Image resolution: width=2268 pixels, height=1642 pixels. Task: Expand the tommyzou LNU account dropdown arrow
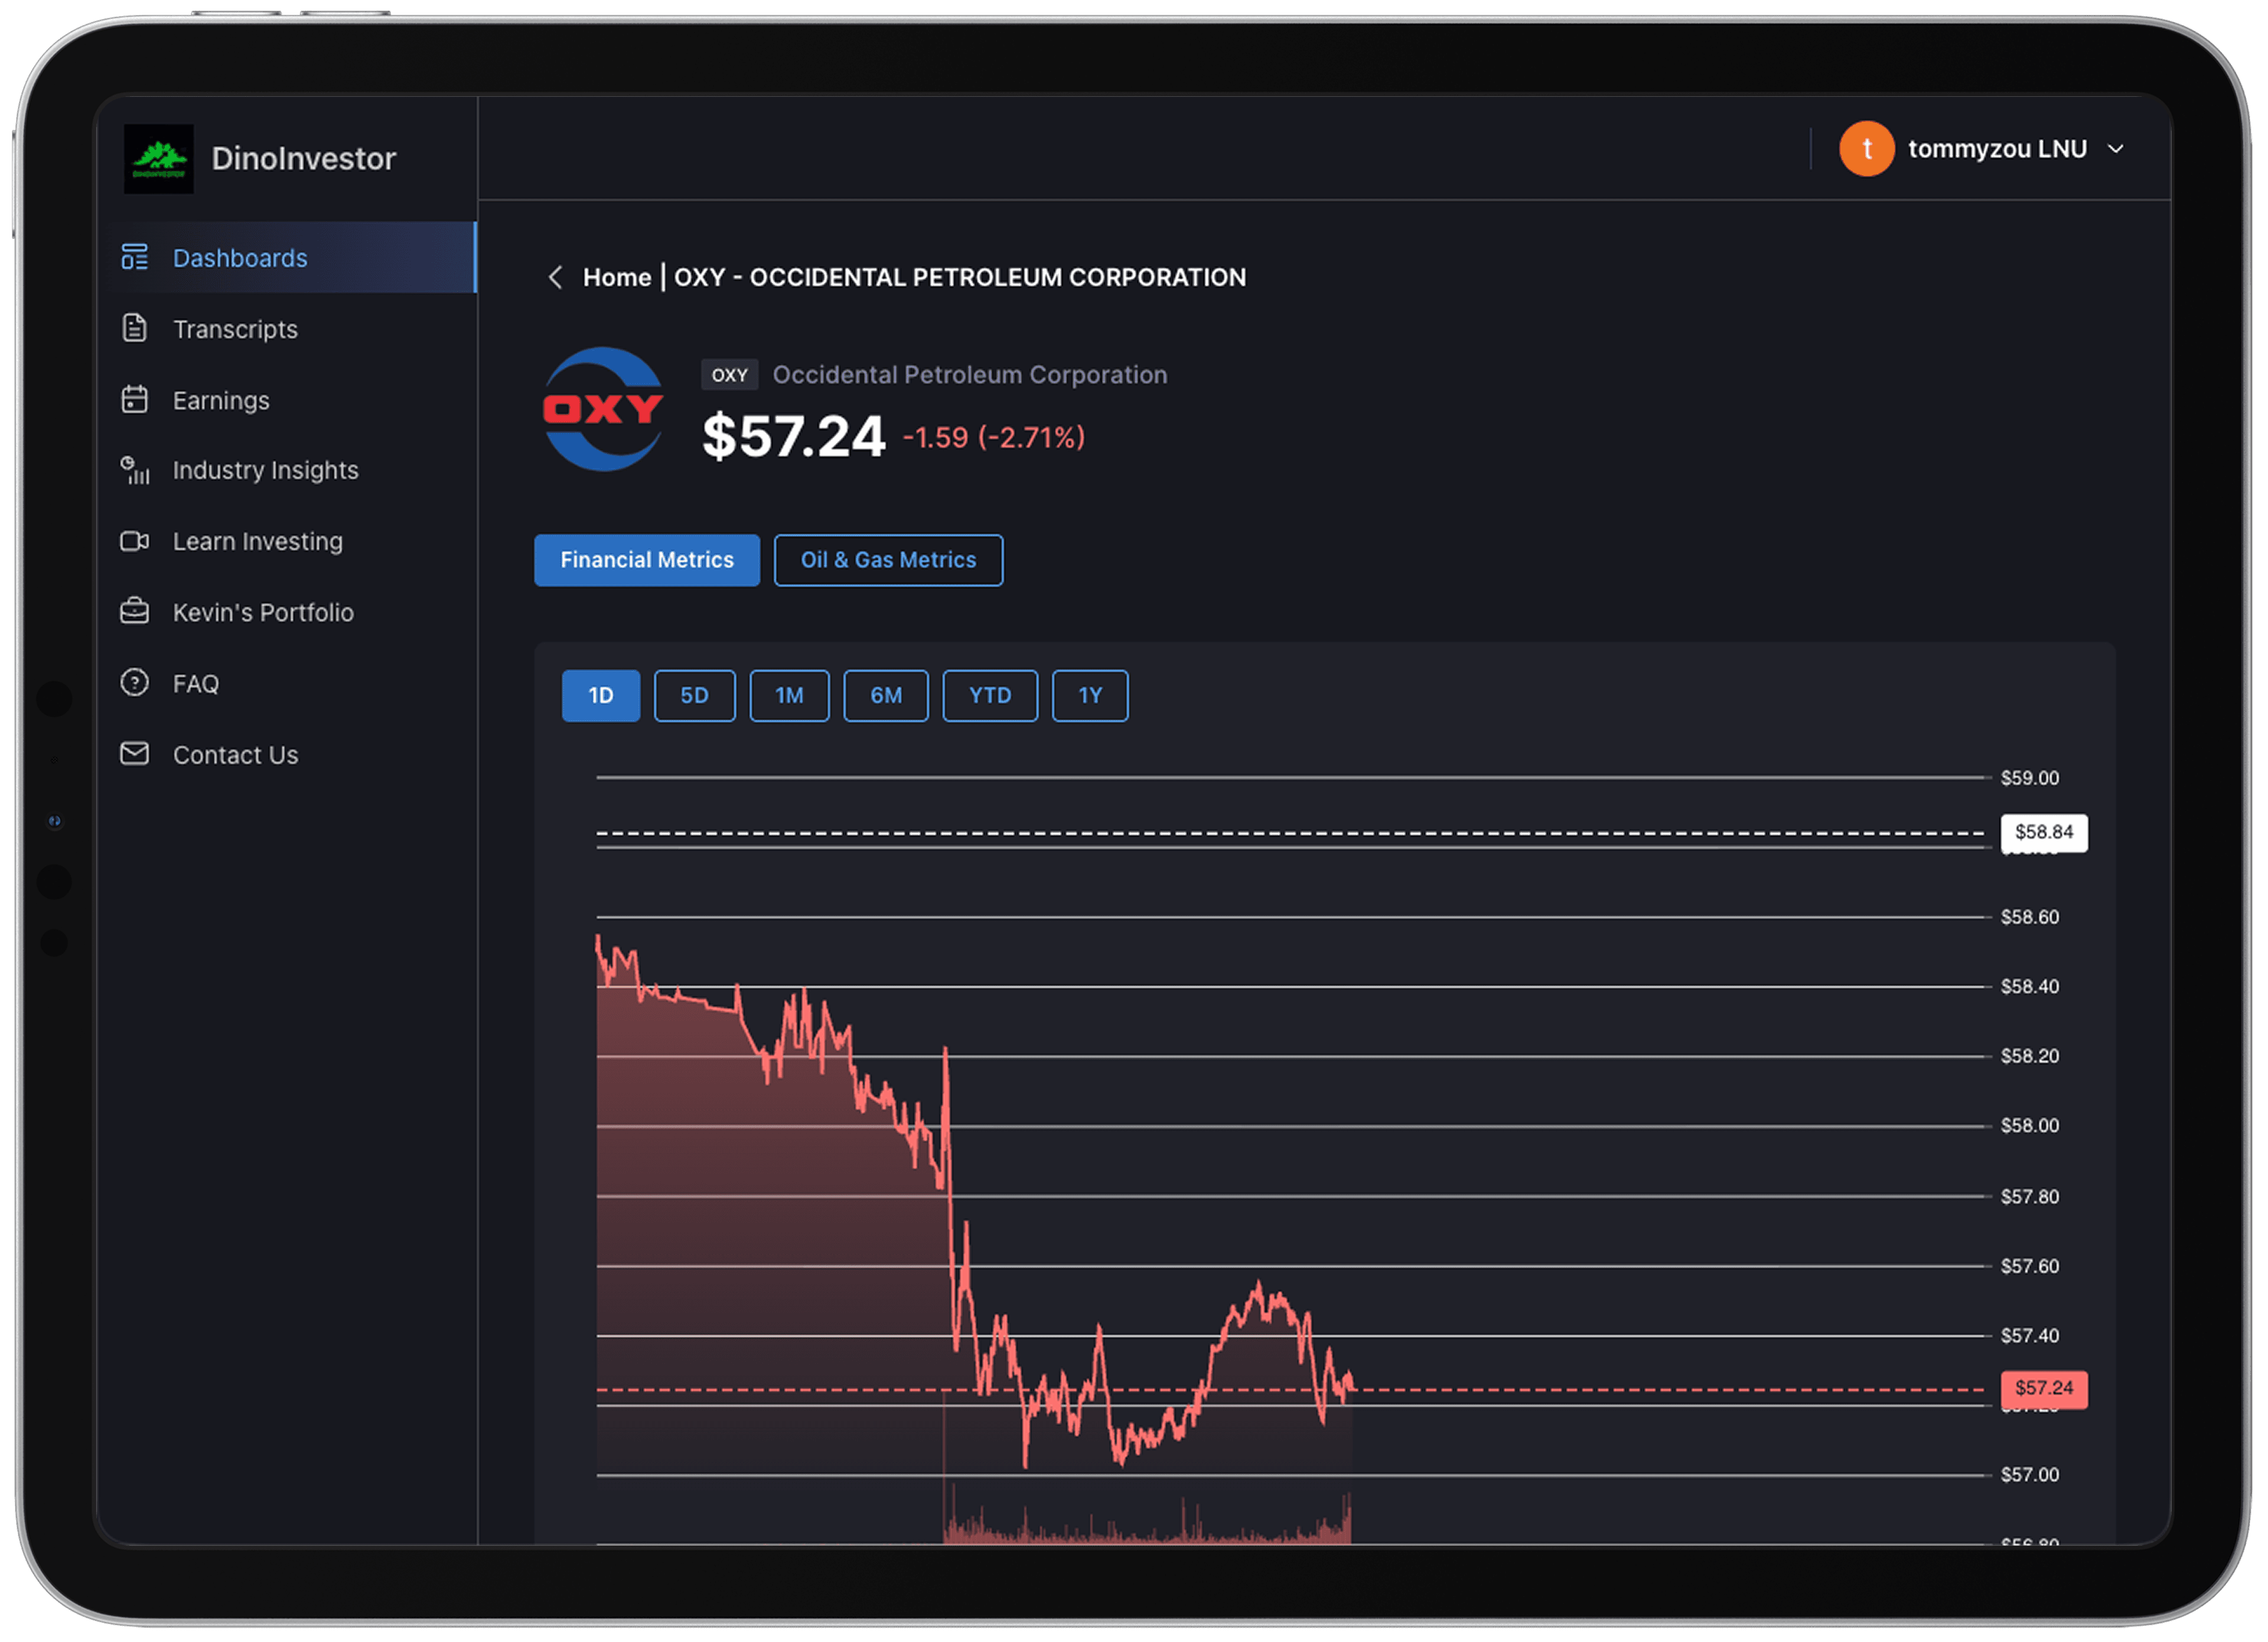(2116, 149)
